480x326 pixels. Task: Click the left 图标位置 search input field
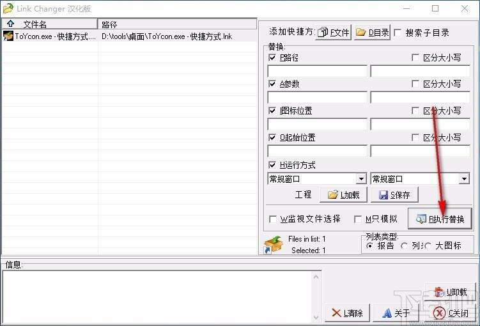[317, 124]
